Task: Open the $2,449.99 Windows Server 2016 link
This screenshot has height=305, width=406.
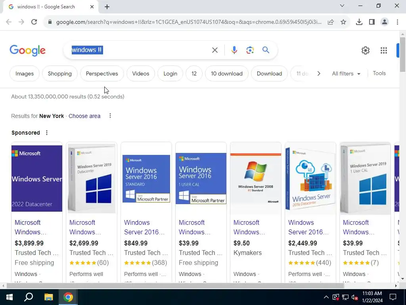Action: 308,227
